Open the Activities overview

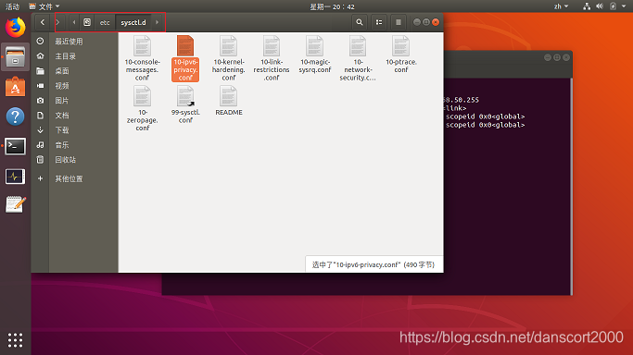(x=12, y=6)
